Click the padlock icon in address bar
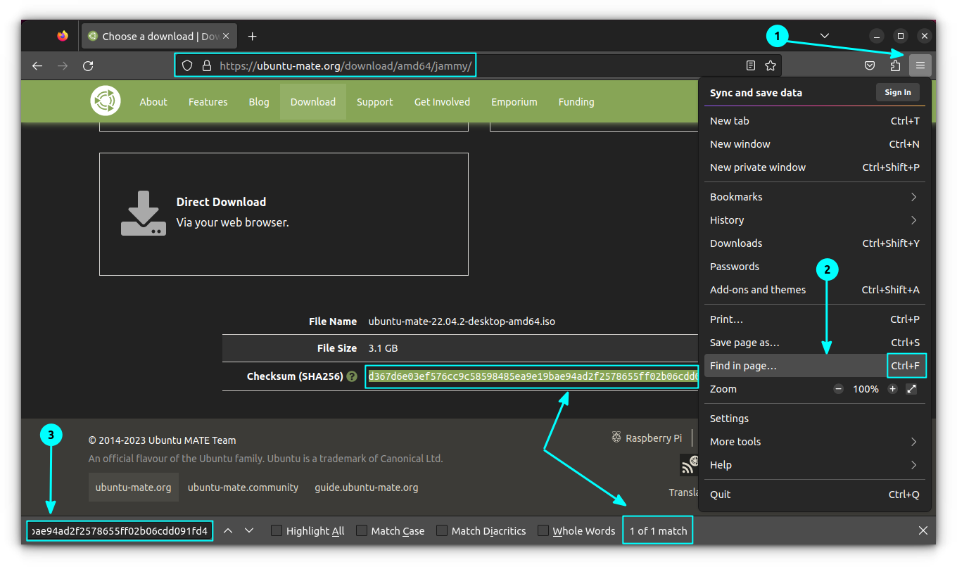Screen dimensions: 957x567 pos(206,65)
